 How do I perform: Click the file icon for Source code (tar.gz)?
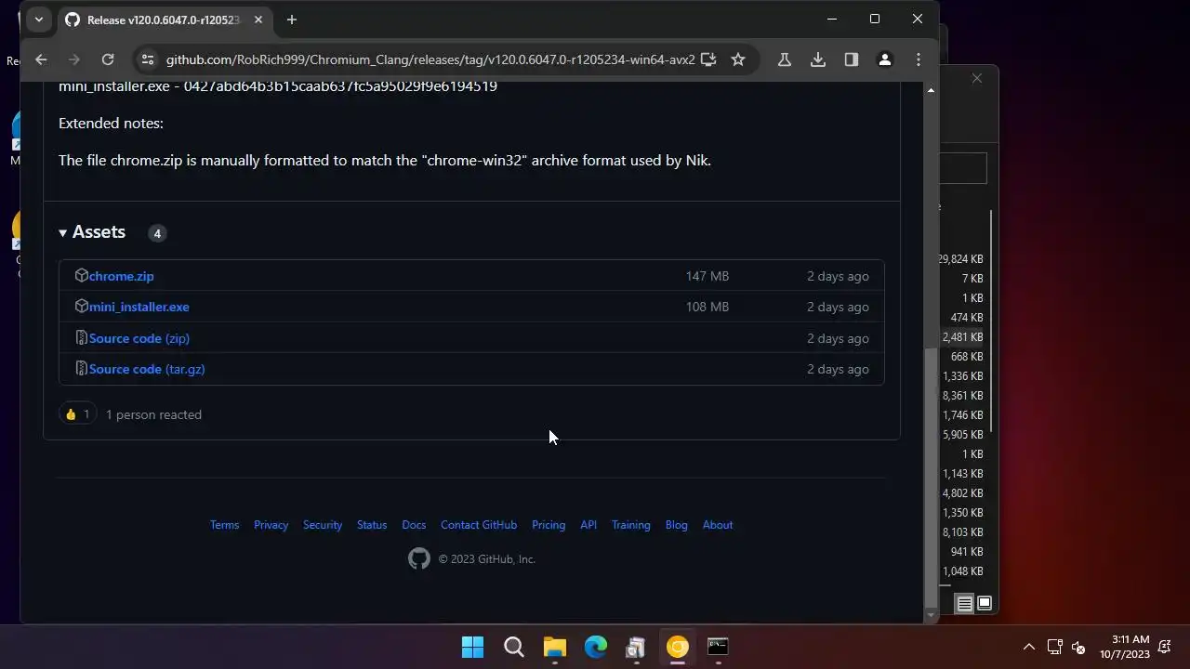81,368
